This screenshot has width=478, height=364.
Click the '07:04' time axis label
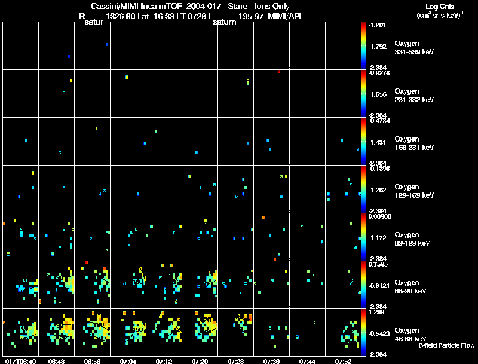coord(128,362)
